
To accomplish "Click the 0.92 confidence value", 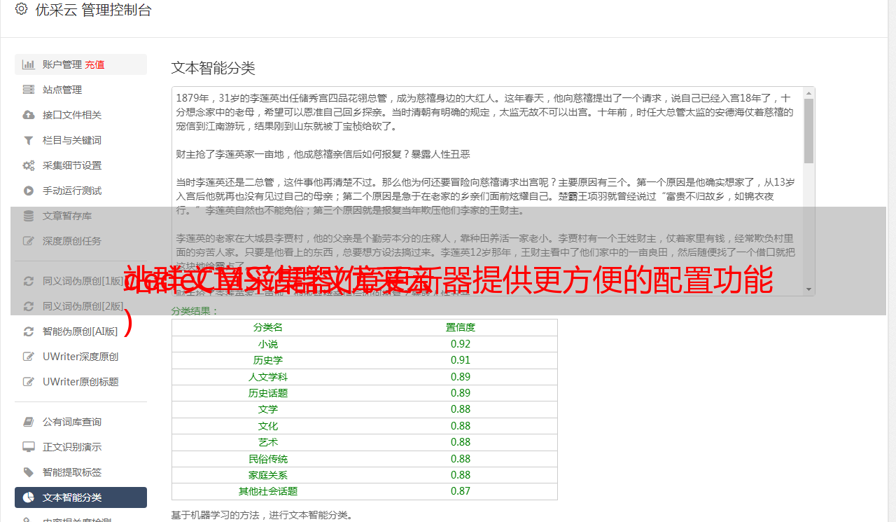I will click(x=461, y=344).
